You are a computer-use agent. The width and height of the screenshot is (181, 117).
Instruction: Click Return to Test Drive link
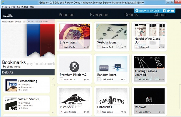pos(149,11)
